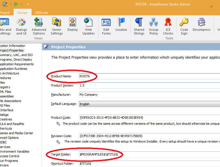Image resolution: width=220 pixels, height=167 pixels.
Task: Select the Interface sidebar section
Action: click(7, 110)
